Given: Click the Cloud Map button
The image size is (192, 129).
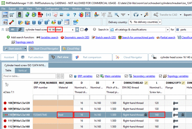Looking at the screenshot, I should pyautogui.click(x=71, y=49).
